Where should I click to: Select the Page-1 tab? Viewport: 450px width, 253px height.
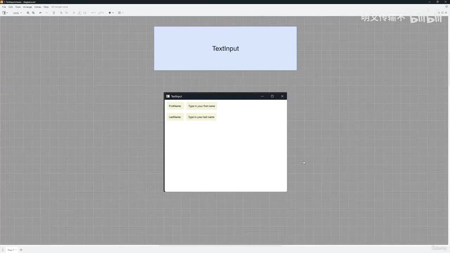(12, 250)
